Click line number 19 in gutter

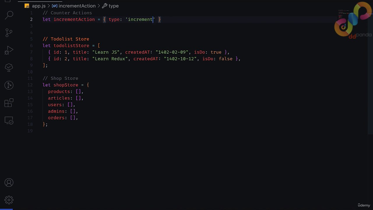pyautogui.click(x=30, y=131)
